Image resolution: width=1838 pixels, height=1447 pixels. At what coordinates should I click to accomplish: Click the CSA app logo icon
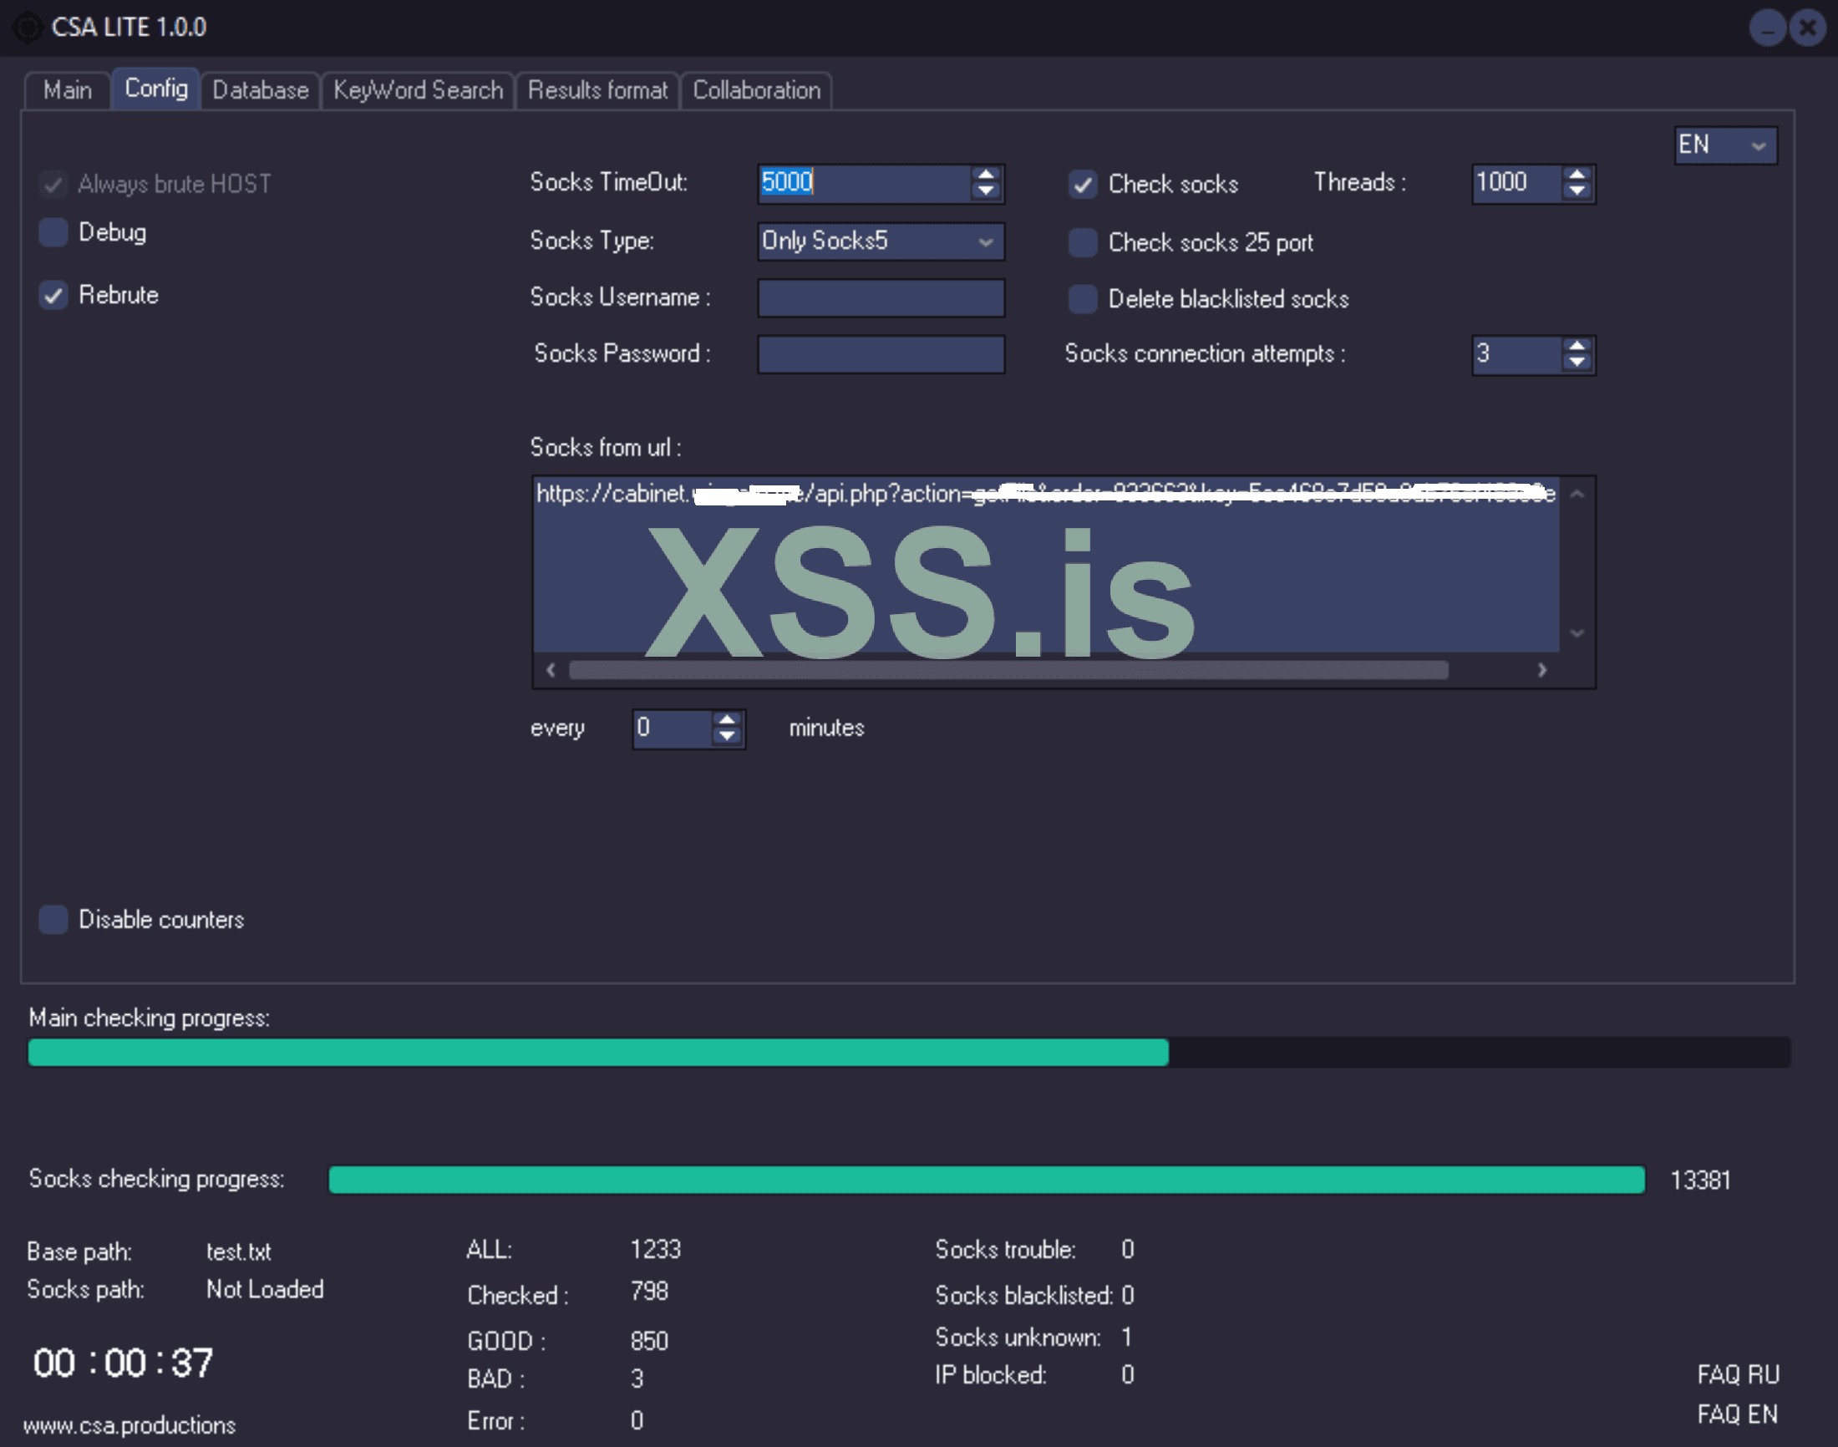pyautogui.click(x=27, y=27)
